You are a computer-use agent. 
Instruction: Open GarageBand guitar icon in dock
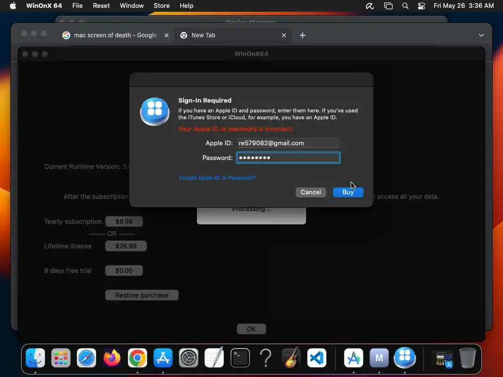click(x=291, y=358)
